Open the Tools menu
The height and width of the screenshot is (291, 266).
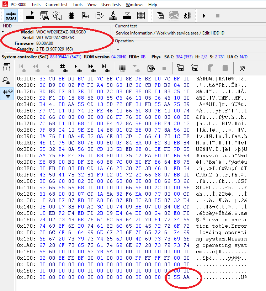[78, 5]
